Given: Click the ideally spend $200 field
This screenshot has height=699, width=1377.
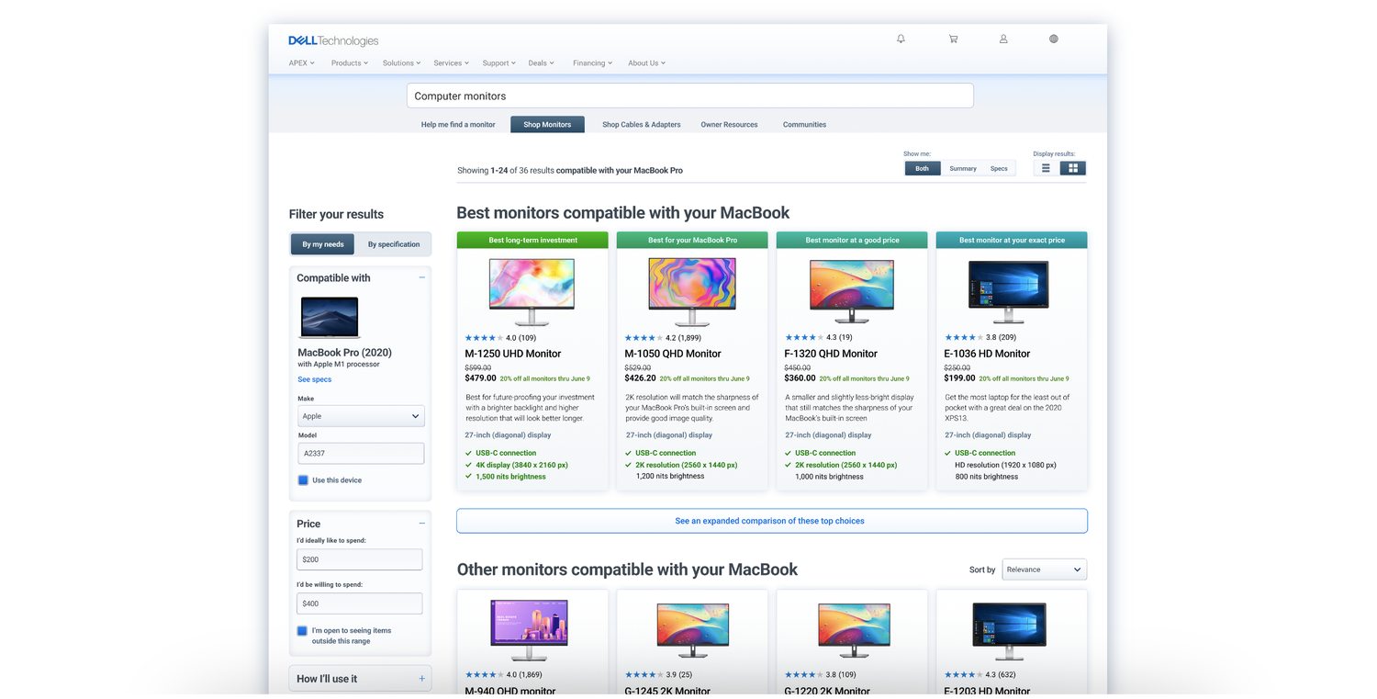Looking at the screenshot, I should [359, 559].
